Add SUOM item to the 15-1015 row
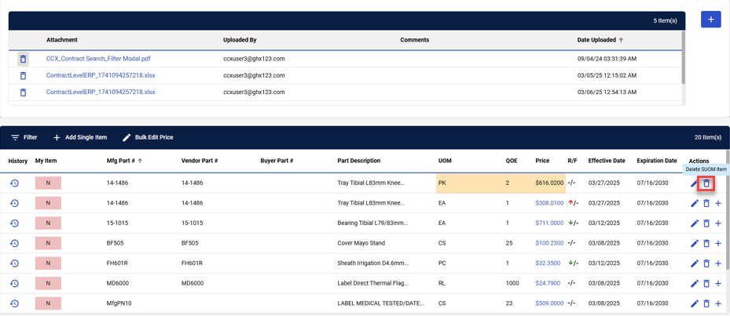The image size is (730, 316). (718, 223)
